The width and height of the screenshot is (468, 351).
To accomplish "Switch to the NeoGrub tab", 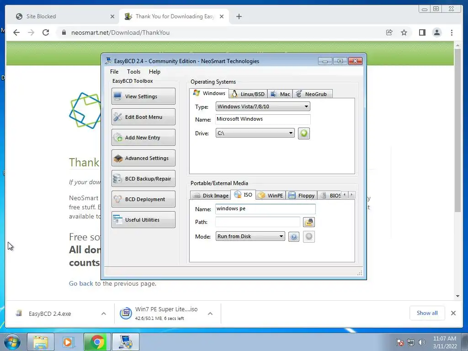I will [x=312, y=94].
